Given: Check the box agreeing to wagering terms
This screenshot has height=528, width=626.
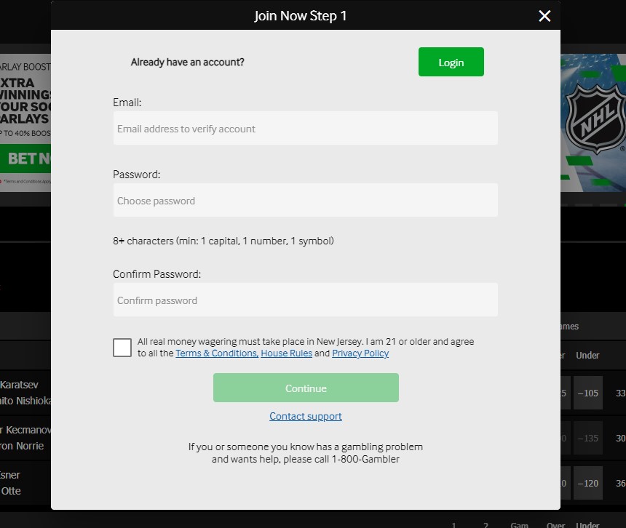Looking at the screenshot, I should coord(122,348).
